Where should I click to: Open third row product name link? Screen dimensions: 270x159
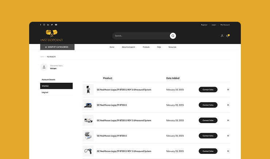click(124, 121)
